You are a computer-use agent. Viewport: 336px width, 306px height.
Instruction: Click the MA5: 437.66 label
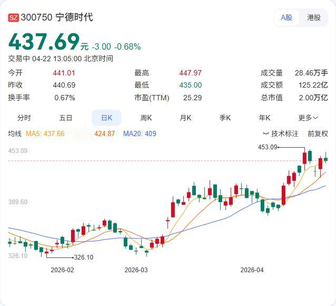[x=45, y=134]
